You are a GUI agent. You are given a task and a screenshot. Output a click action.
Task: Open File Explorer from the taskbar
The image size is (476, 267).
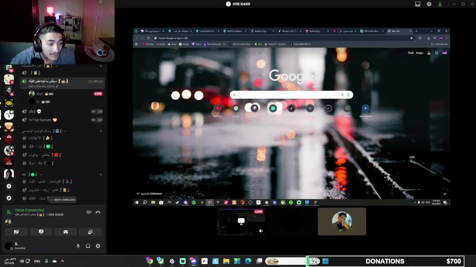226,261
